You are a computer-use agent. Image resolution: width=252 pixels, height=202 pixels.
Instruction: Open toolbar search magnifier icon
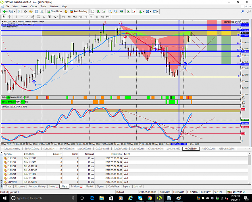tap(242, 11)
